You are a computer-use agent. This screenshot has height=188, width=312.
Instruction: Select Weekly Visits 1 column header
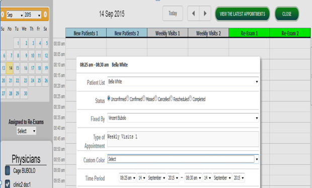pyautogui.click(x=168, y=33)
